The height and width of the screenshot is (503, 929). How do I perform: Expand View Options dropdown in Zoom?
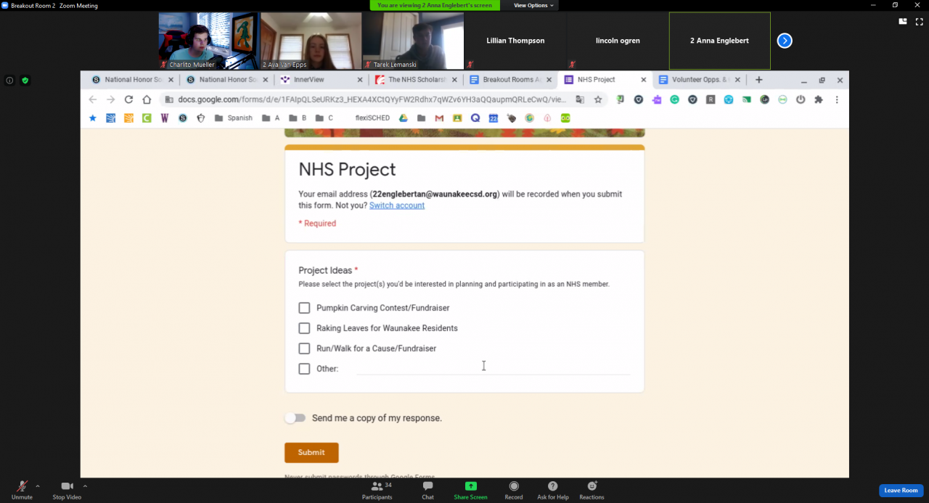533,5
